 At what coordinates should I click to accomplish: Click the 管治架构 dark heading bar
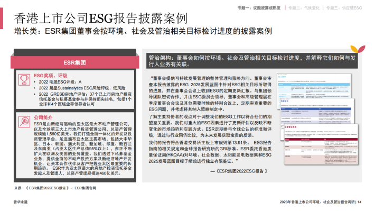pyautogui.click(x=252, y=61)
